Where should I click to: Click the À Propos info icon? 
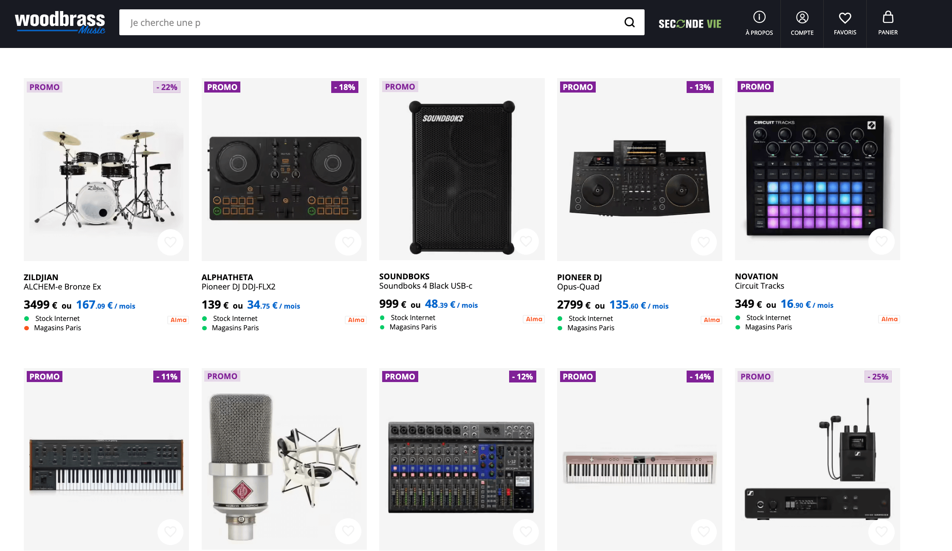[759, 23]
